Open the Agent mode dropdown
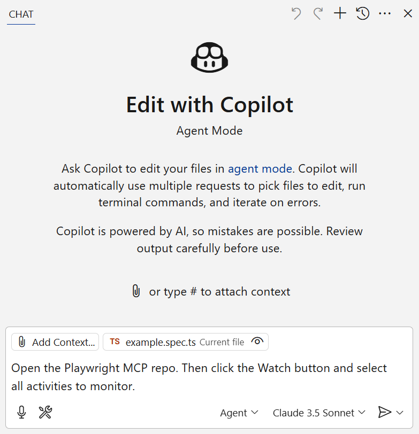The width and height of the screenshot is (419, 434). 239,413
